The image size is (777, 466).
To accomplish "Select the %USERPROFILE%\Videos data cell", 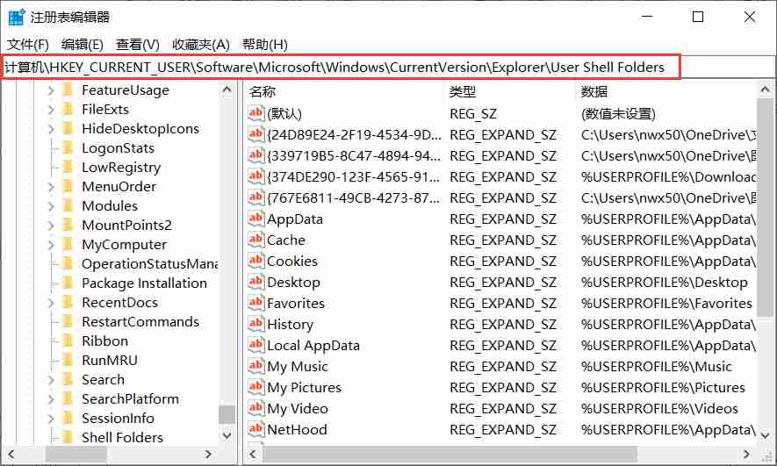I will (659, 409).
